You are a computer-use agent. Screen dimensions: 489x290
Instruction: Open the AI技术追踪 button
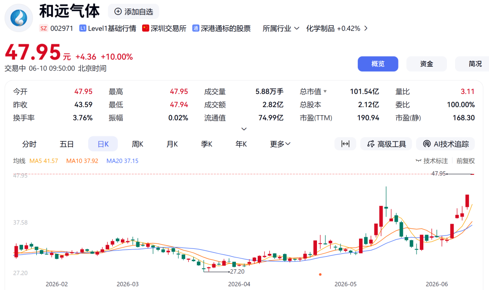[x=446, y=144]
